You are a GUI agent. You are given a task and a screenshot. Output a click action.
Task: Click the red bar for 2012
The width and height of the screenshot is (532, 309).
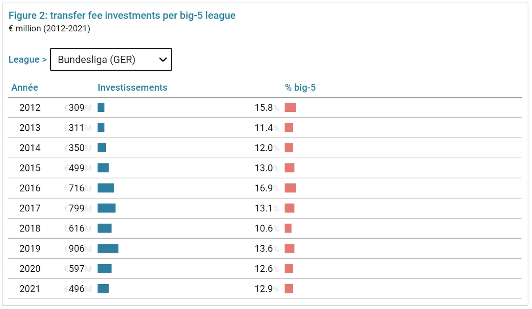pos(290,108)
